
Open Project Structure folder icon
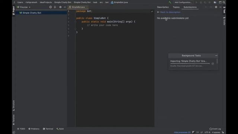pos(215,2)
